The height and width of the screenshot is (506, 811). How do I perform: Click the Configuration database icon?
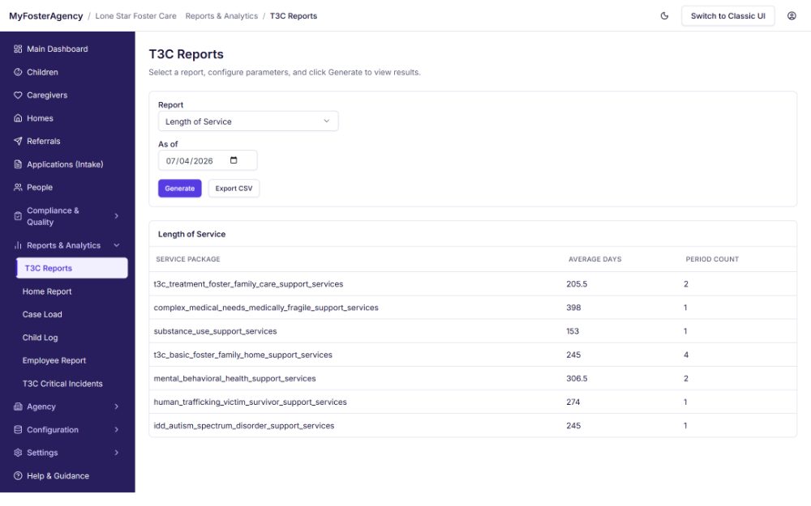pyautogui.click(x=18, y=430)
